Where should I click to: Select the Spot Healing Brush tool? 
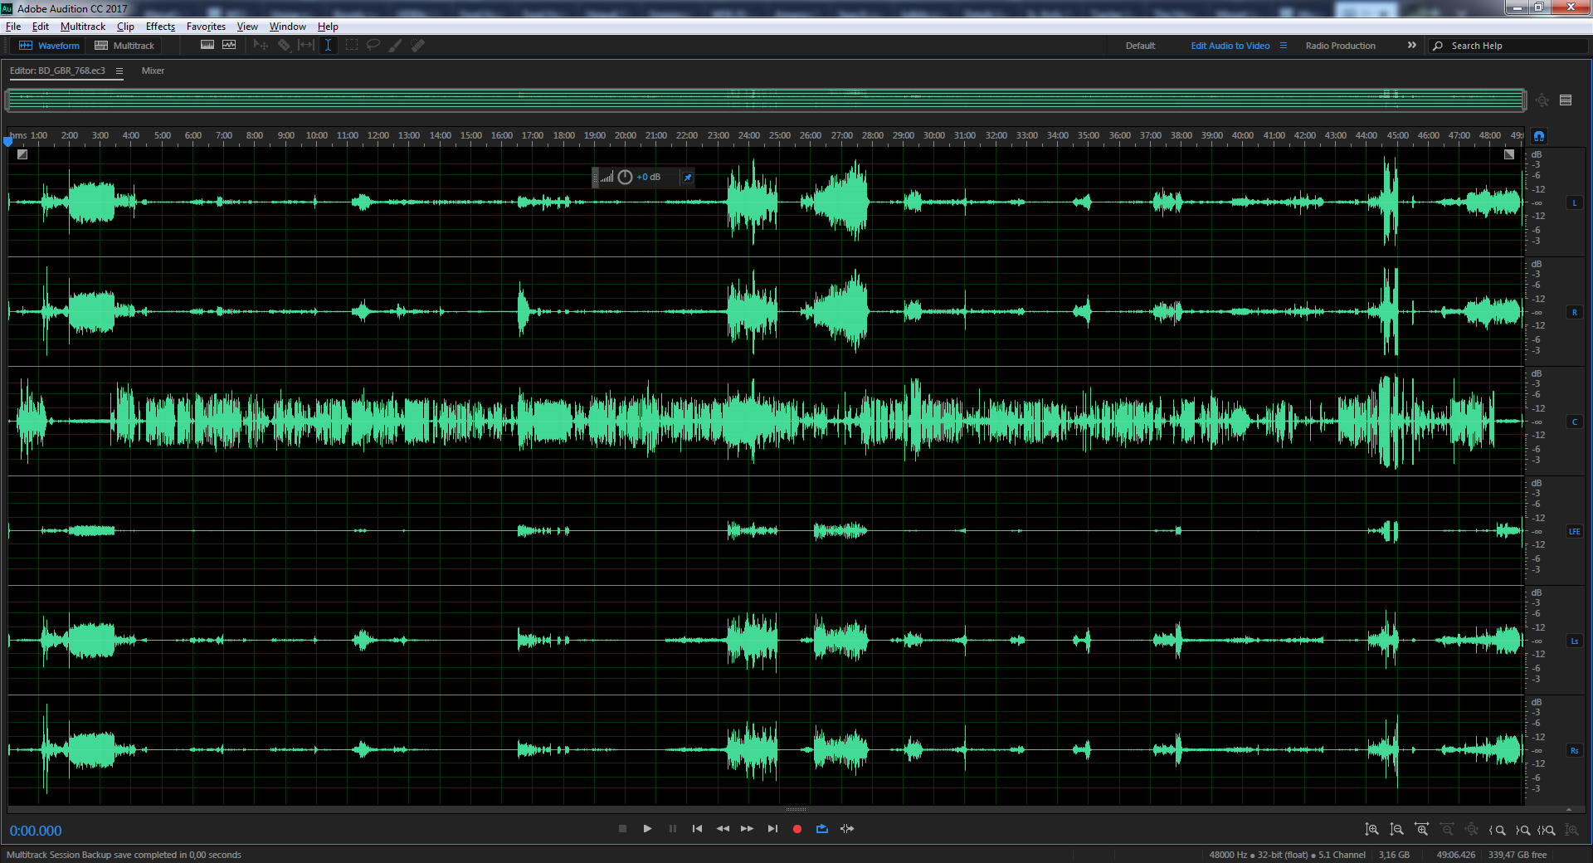pos(418,45)
